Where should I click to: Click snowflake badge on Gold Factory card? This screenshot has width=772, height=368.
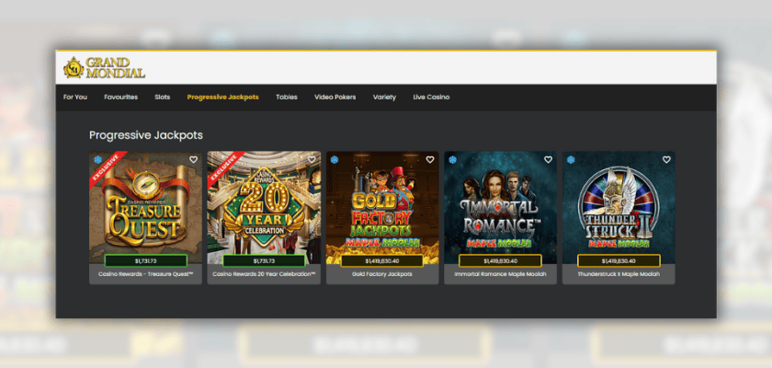(x=335, y=159)
